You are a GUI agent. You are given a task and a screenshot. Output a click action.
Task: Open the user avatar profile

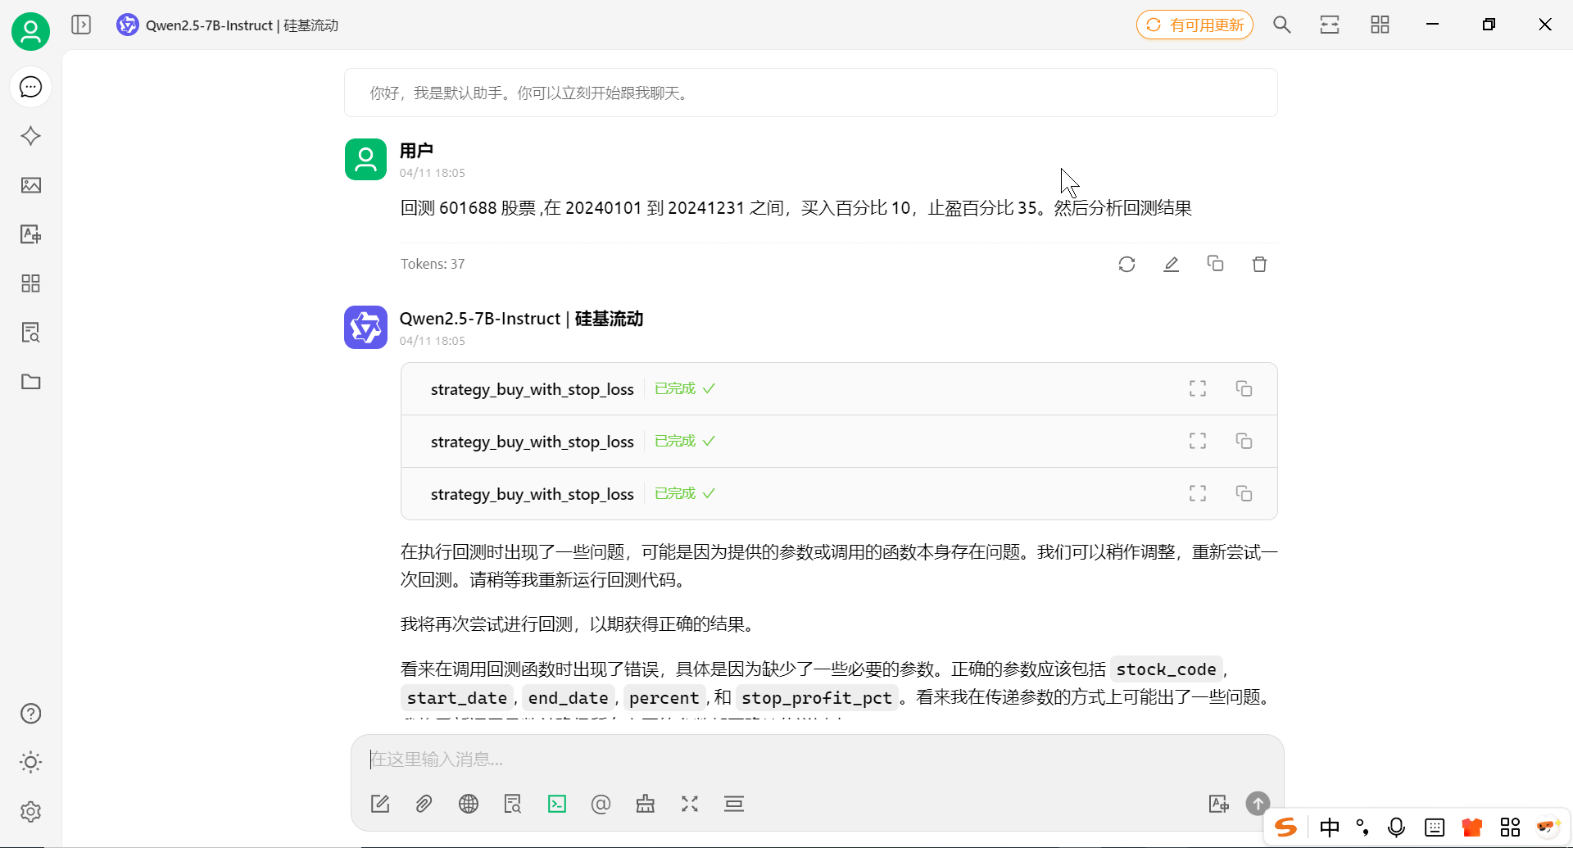tap(30, 31)
